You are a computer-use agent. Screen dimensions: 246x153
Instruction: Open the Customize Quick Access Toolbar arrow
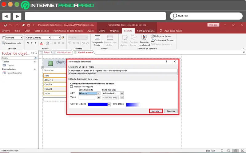[x=34, y=25]
